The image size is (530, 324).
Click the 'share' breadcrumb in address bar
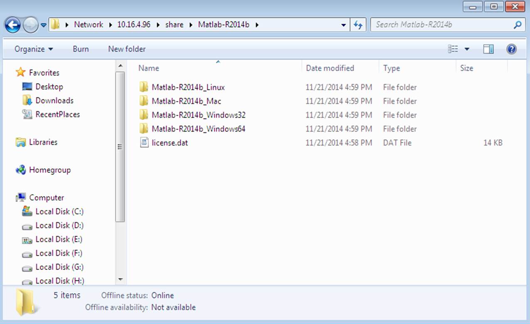174,25
